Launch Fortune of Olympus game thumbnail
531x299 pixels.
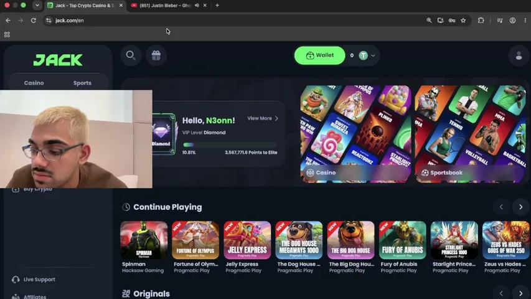195,240
